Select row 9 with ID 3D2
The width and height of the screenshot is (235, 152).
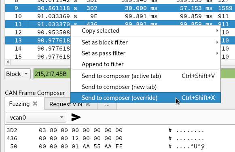coord(120,8)
